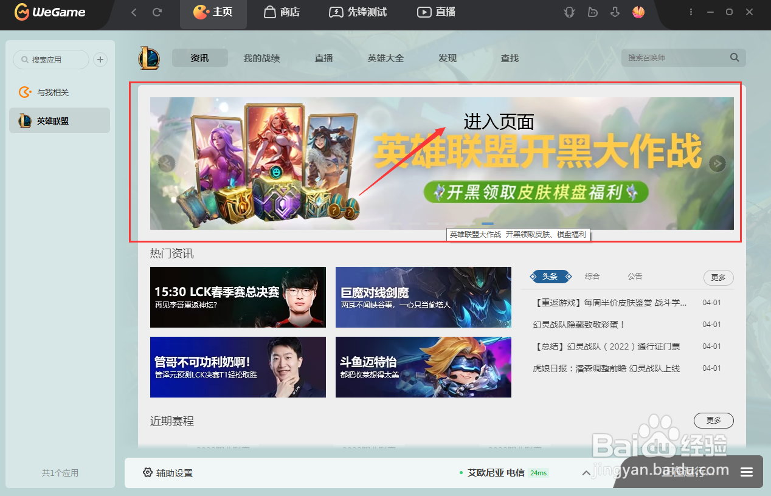Screen dimensions: 771x496
Task: Click 更多 button beside news filters
Action: click(x=719, y=277)
